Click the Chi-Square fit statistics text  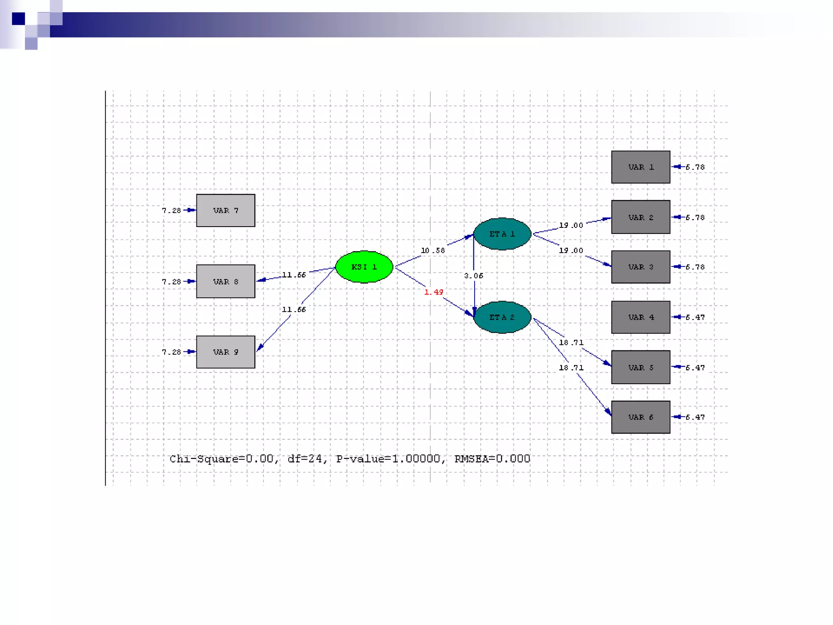(x=350, y=459)
